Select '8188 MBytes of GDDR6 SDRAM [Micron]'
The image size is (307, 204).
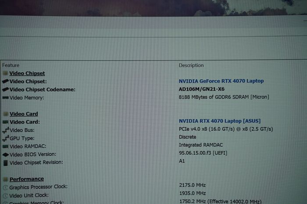(x=224, y=97)
